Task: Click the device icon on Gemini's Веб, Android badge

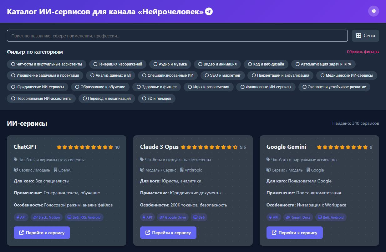Action: tap(320, 217)
